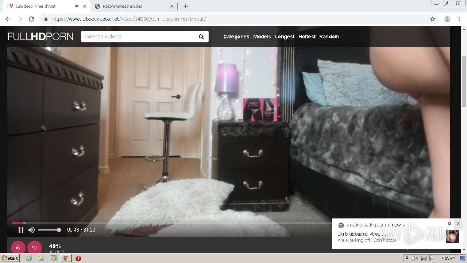Click the thumbs-down dislike button
Screen dimensions: 467x263
coord(35,247)
